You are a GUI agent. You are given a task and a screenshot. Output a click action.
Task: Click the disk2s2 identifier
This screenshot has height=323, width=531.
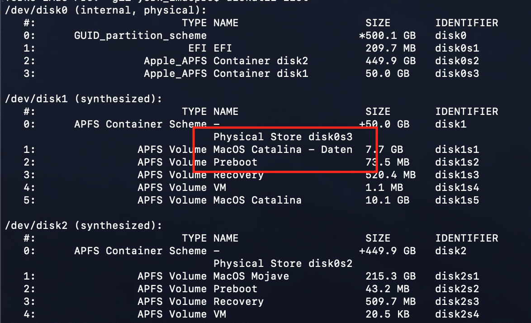457,289
